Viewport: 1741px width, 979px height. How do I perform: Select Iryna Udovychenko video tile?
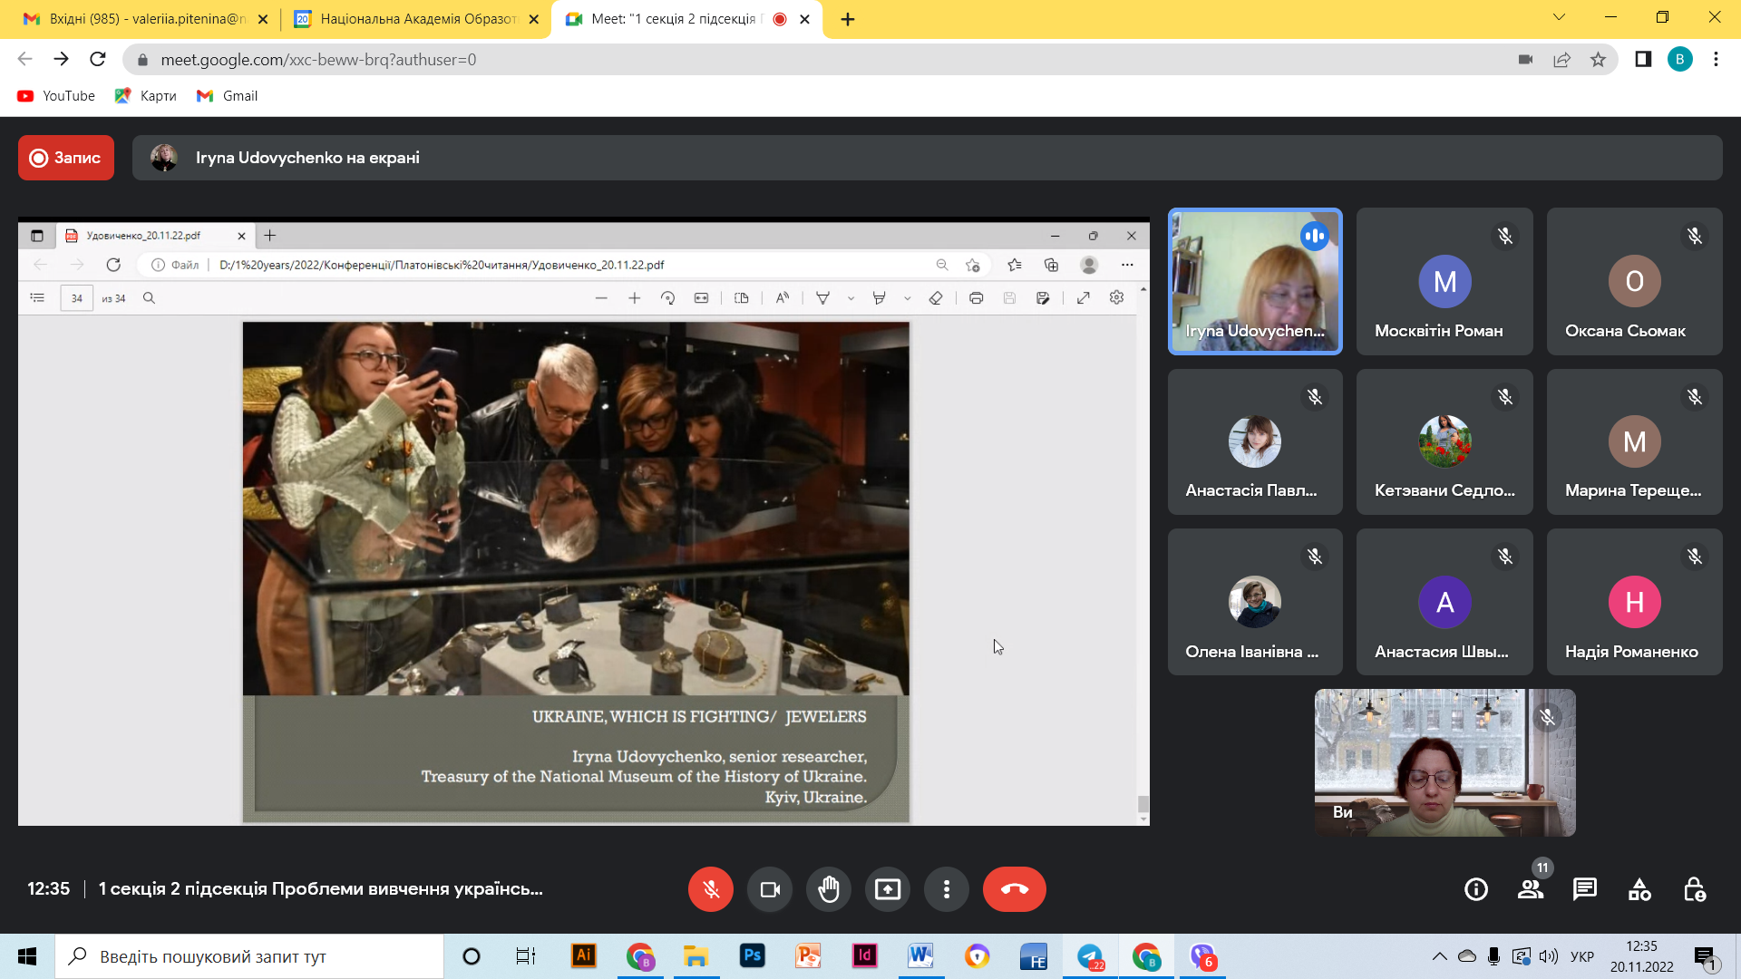1255,281
